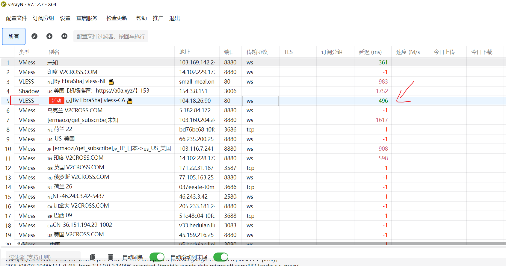This screenshot has width=506, height=266.
Task: Click the lock icon beside vless-CA
Action: tap(130, 101)
